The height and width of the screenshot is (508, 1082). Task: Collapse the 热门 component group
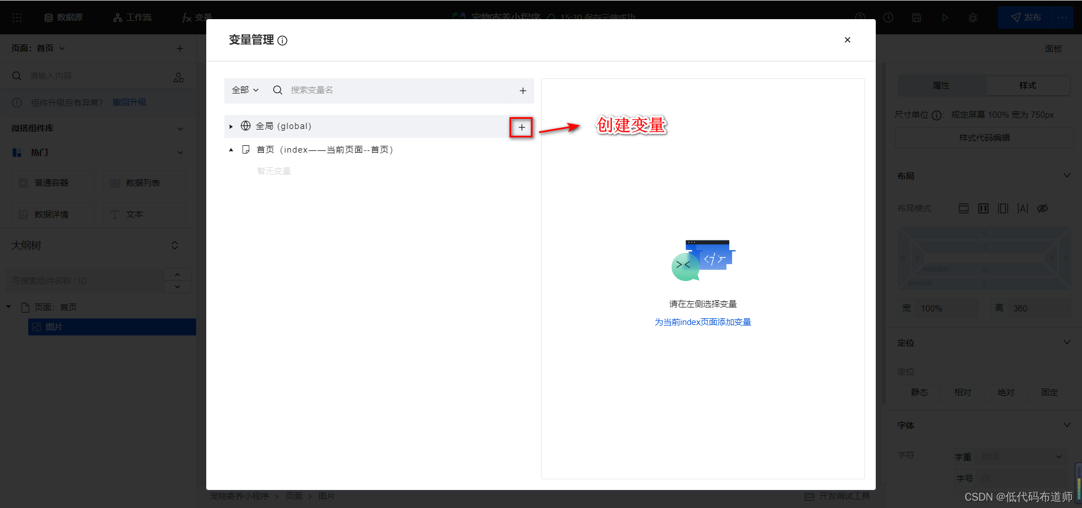pyautogui.click(x=180, y=153)
